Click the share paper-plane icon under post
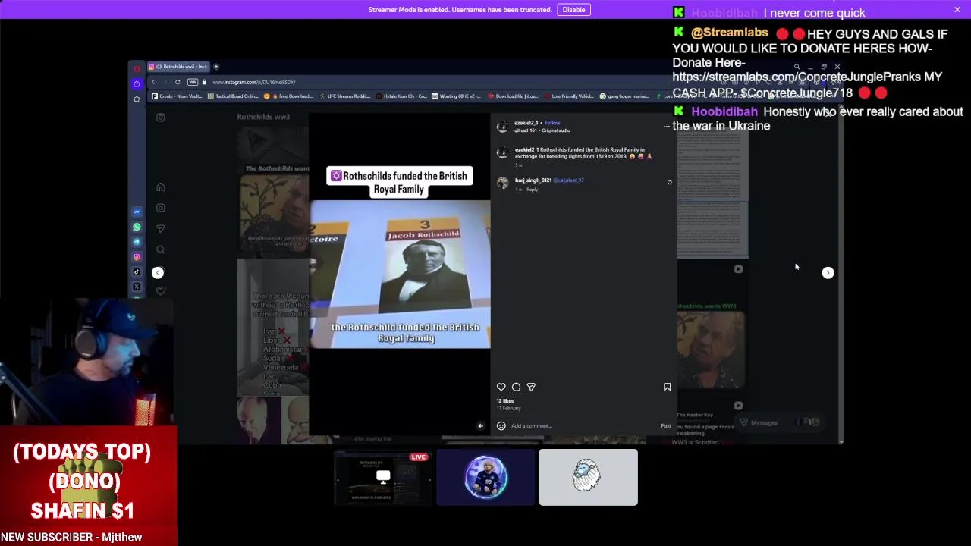This screenshot has width=971, height=546. coord(531,387)
